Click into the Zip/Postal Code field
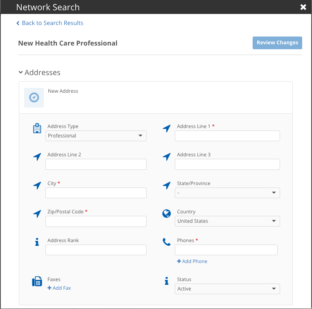Viewport: 312px width, 309px height. pyautogui.click(x=96, y=222)
